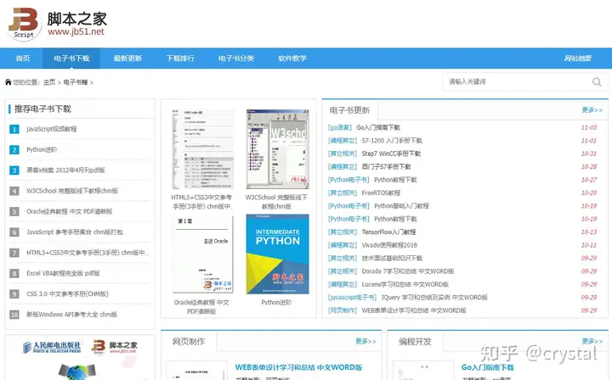Click the search magnifier icon
The height and width of the screenshot is (380, 612).
coord(597,81)
